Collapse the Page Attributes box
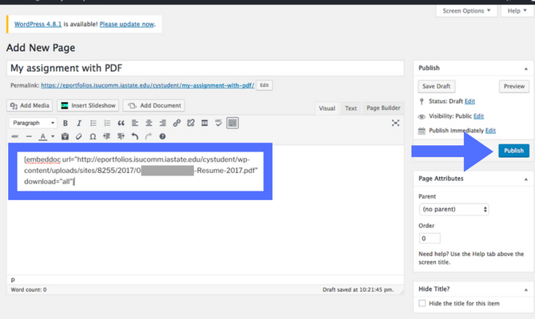The height and width of the screenshot is (319, 535). click(x=525, y=179)
